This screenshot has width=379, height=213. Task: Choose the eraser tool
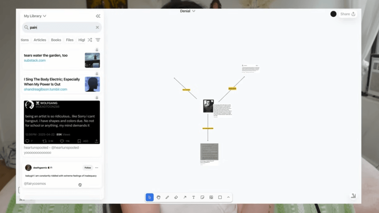tap(176, 197)
